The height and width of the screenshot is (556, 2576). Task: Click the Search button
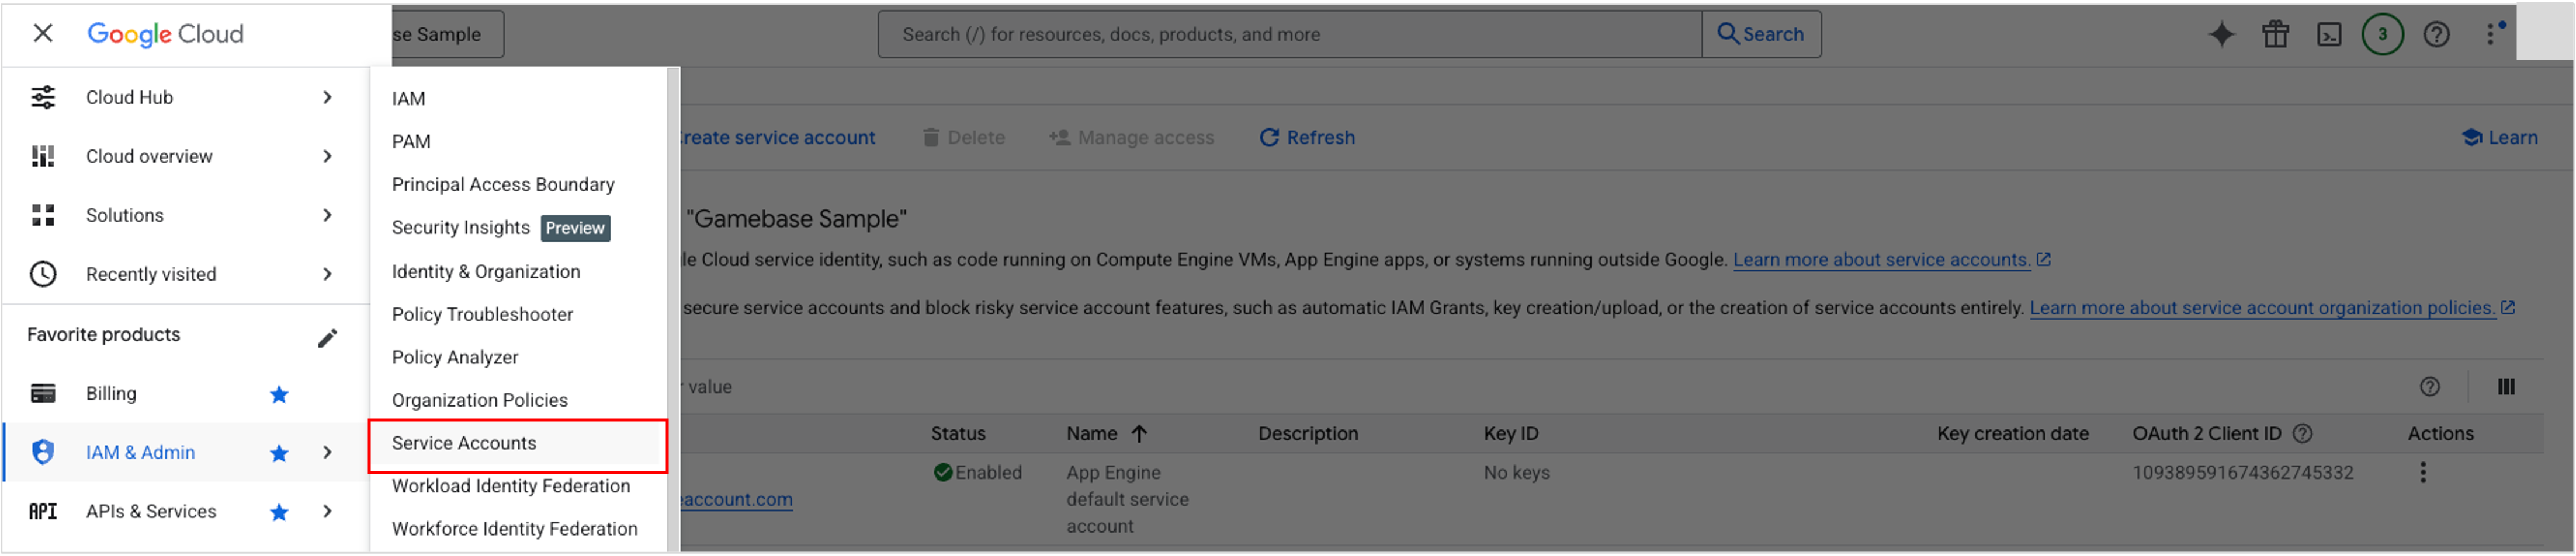[x=1761, y=34]
